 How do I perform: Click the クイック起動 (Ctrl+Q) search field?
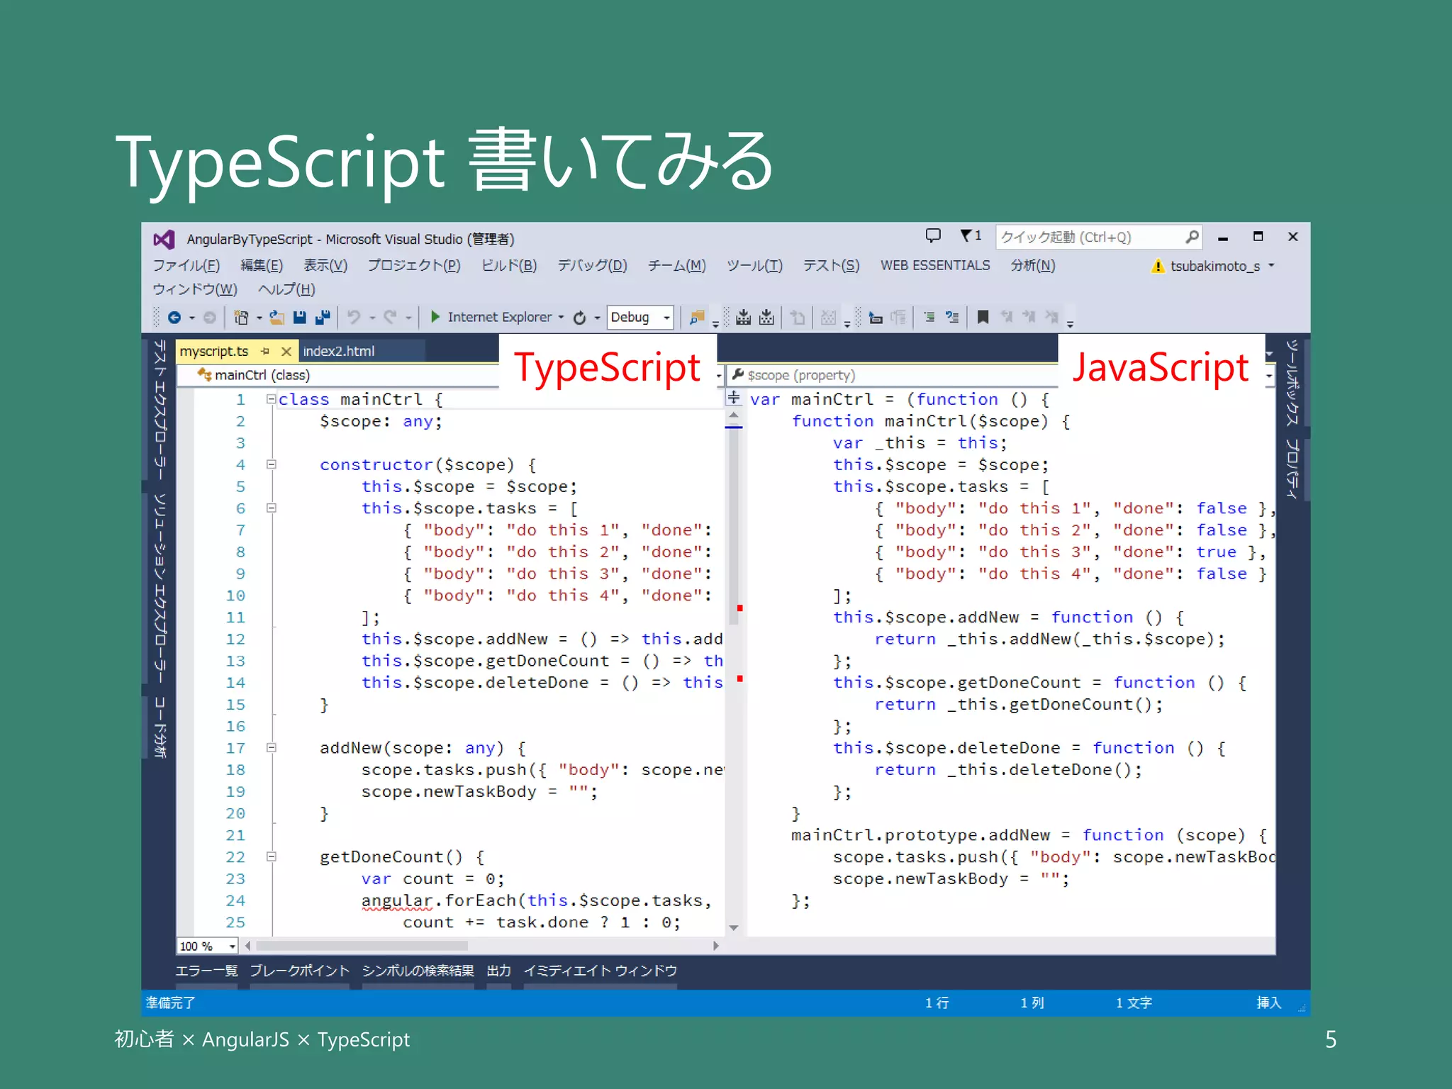(x=1098, y=237)
